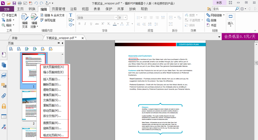This screenshot has height=140, width=258.
Task: Toggle italic formatting button
Action: pos(85,24)
